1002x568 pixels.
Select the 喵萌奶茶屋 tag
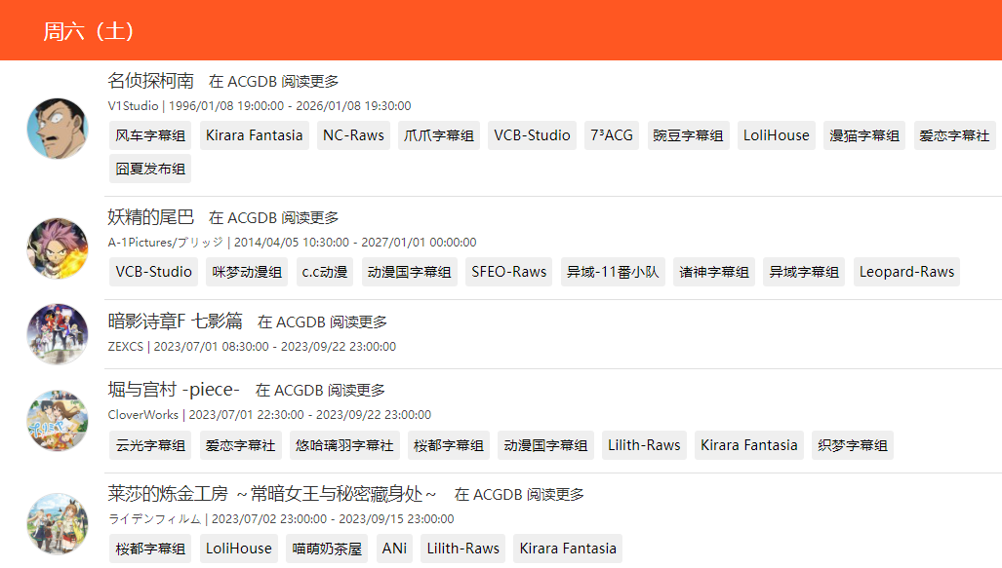(327, 549)
